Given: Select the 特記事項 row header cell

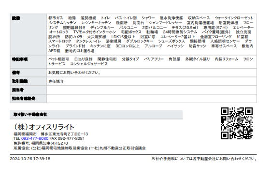Looking at the screenshot, I should (x=28, y=61).
